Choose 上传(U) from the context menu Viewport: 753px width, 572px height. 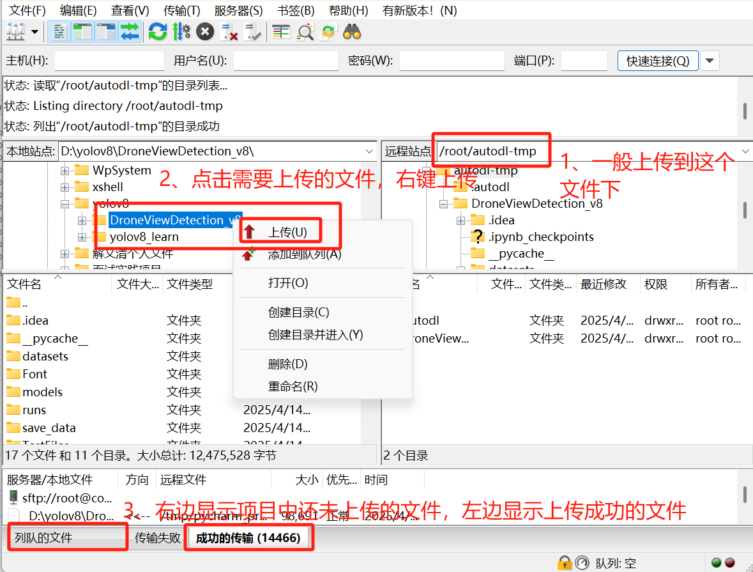[x=287, y=232]
